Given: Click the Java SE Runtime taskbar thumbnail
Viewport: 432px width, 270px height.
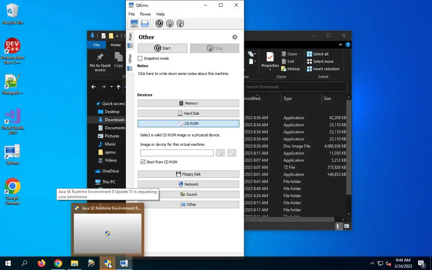Looking at the screenshot, I should point(108,230).
